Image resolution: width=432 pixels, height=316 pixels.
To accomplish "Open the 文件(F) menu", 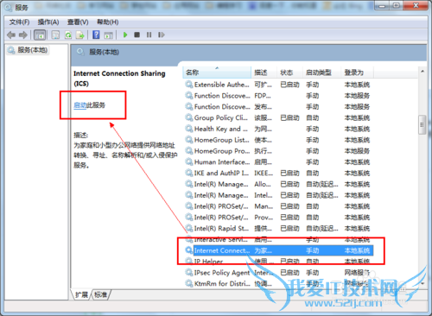I will click(x=19, y=22).
